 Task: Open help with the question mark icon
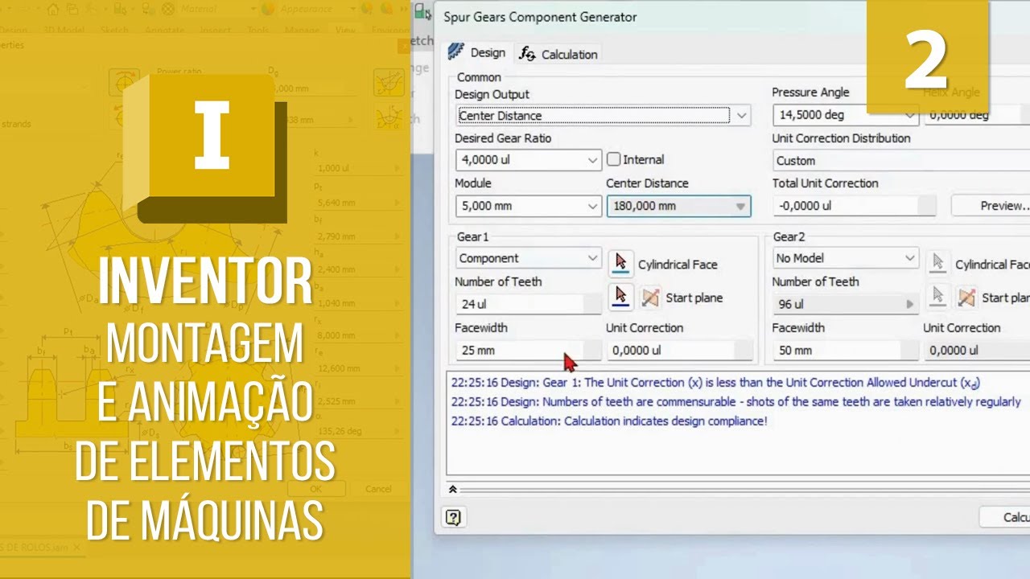453,517
